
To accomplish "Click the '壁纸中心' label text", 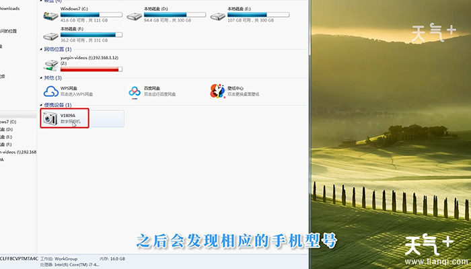I will click(235, 88).
